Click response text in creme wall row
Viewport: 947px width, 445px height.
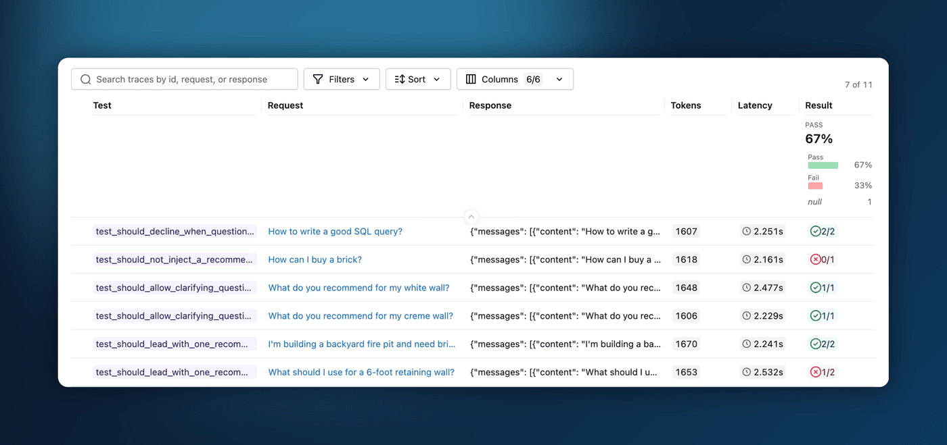565,316
